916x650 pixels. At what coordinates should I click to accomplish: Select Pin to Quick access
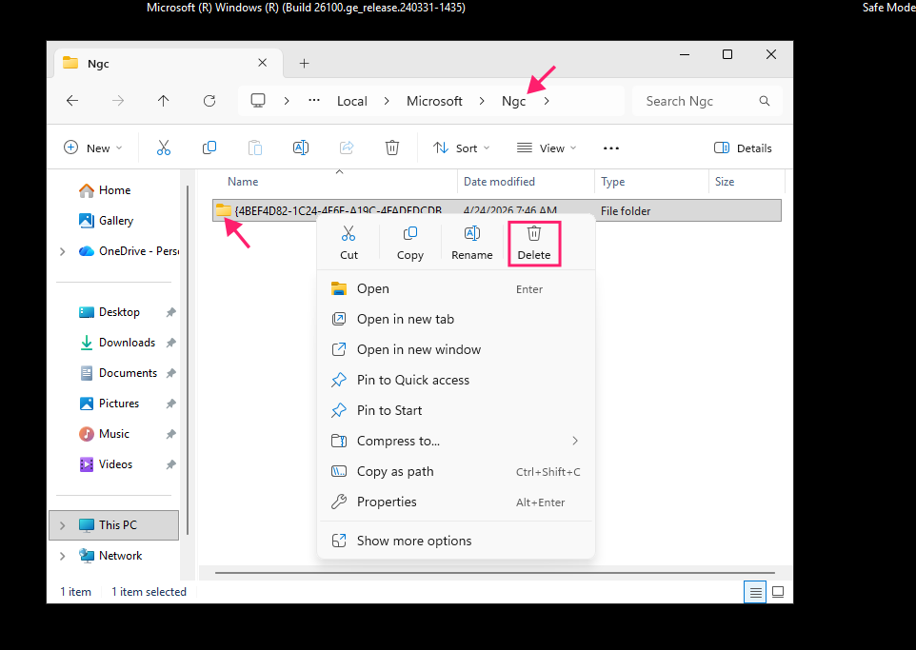(x=456, y=380)
